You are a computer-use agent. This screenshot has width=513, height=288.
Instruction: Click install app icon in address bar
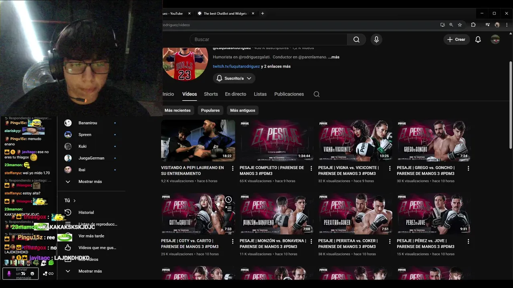click(442, 25)
